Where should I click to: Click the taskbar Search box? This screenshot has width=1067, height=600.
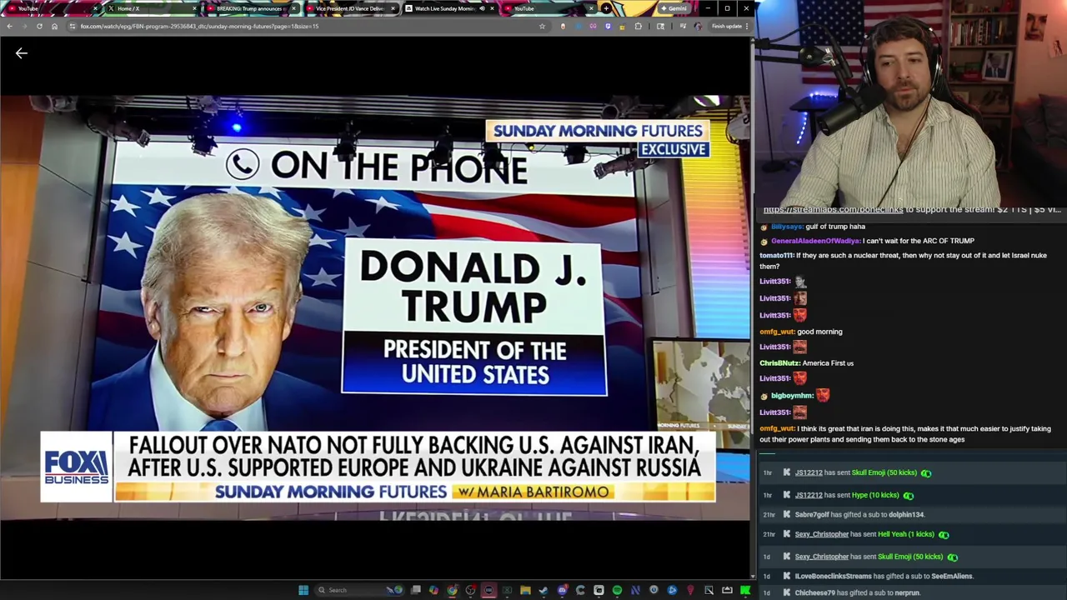click(358, 590)
